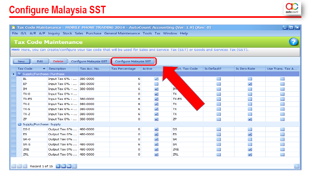The height and width of the screenshot is (173, 310).
Task: Click the red Delete button
Action: click(x=58, y=61)
